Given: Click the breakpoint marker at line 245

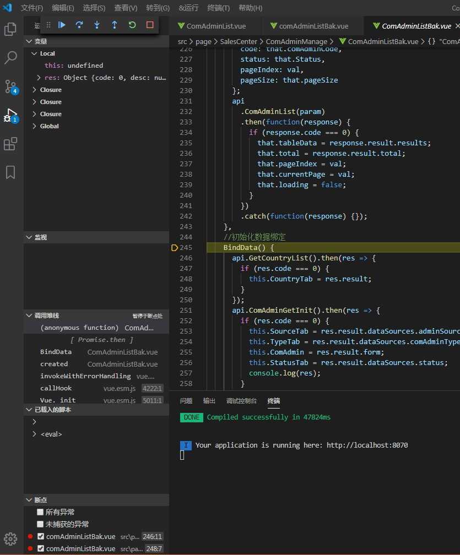Looking at the screenshot, I should pyautogui.click(x=174, y=248).
